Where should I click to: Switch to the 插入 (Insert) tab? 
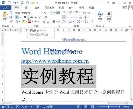coord(27,8)
